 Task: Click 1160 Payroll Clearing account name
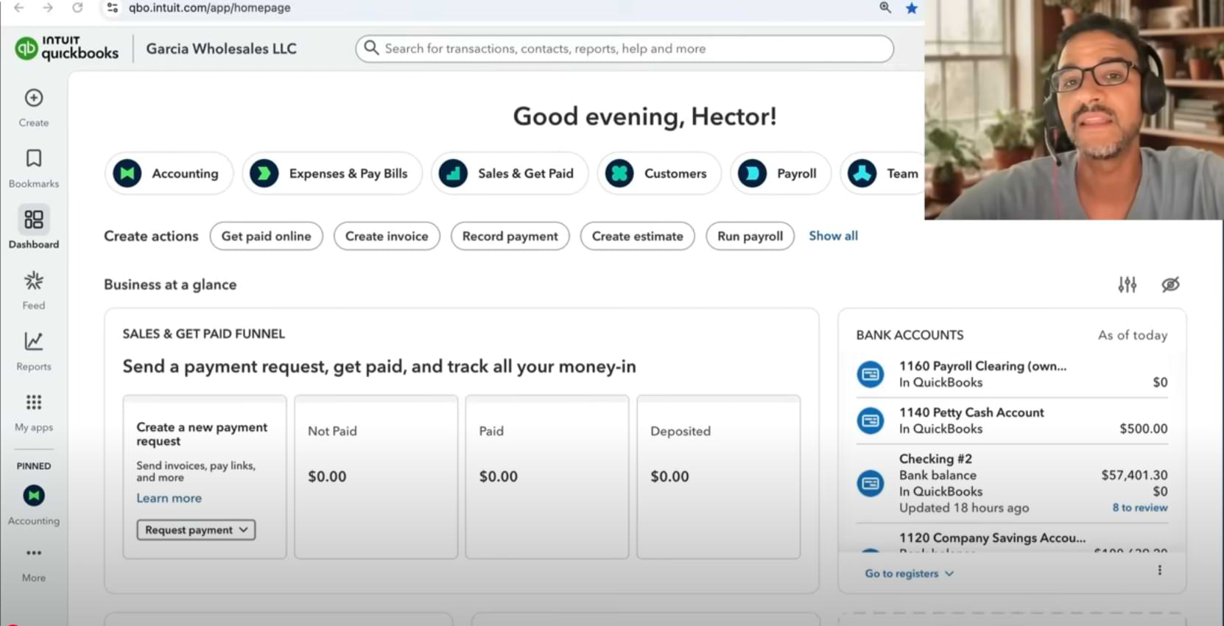tap(982, 366)
